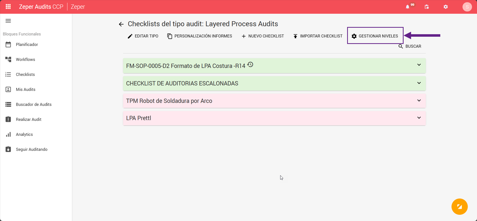
Task: Expand TPM Robot de Soldadura por Arco
Action: pos(419,101)
